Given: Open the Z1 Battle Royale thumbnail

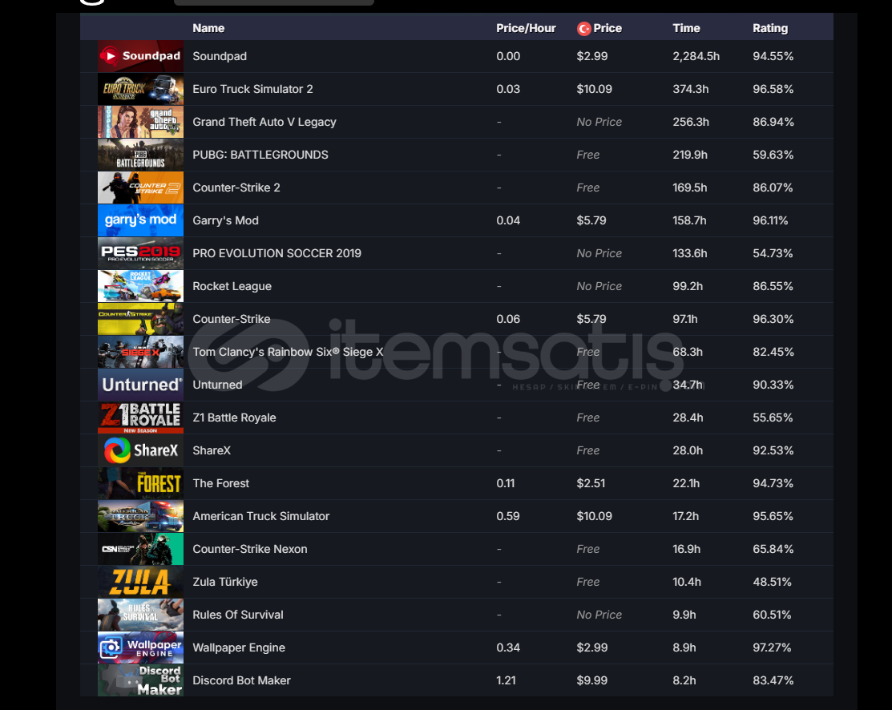Looking at the screenshot, I should 140,418.
